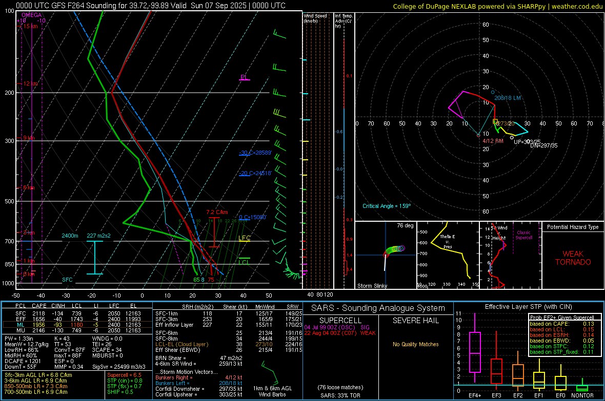Click the PW = 1.33in value
605x401 pixels.
coord(20,339)
